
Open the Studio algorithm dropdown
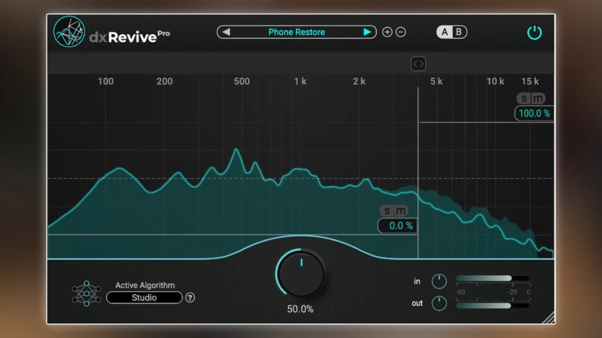point(144,298)
